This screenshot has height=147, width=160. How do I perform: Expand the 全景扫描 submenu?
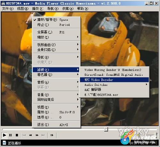coord(56,50)
